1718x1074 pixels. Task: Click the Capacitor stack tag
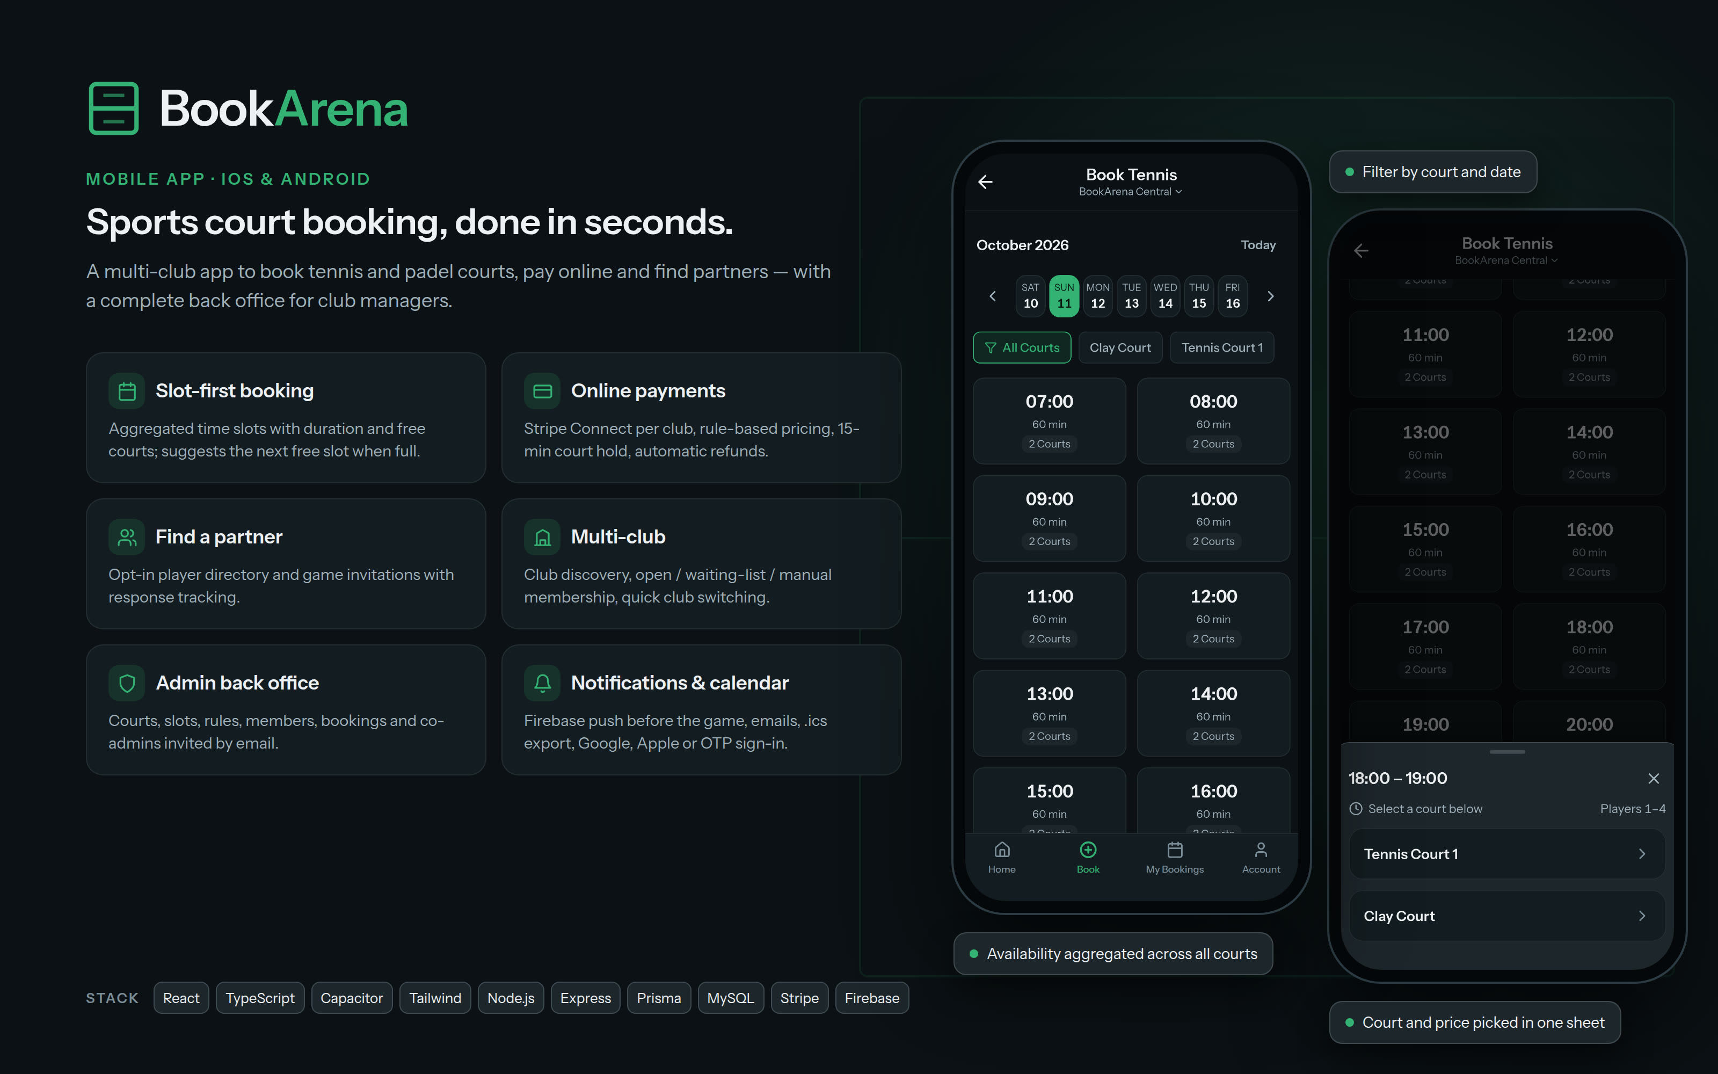click(352, 998)
